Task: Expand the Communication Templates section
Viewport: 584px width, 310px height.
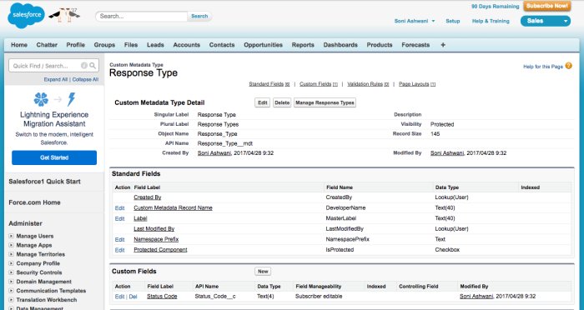Action: point(11,291)
